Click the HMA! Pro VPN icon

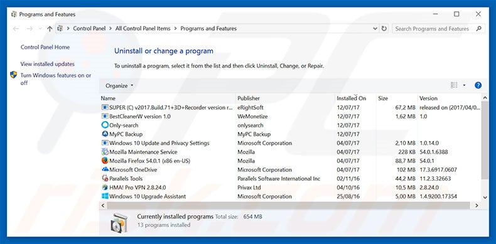pos(105,188)
